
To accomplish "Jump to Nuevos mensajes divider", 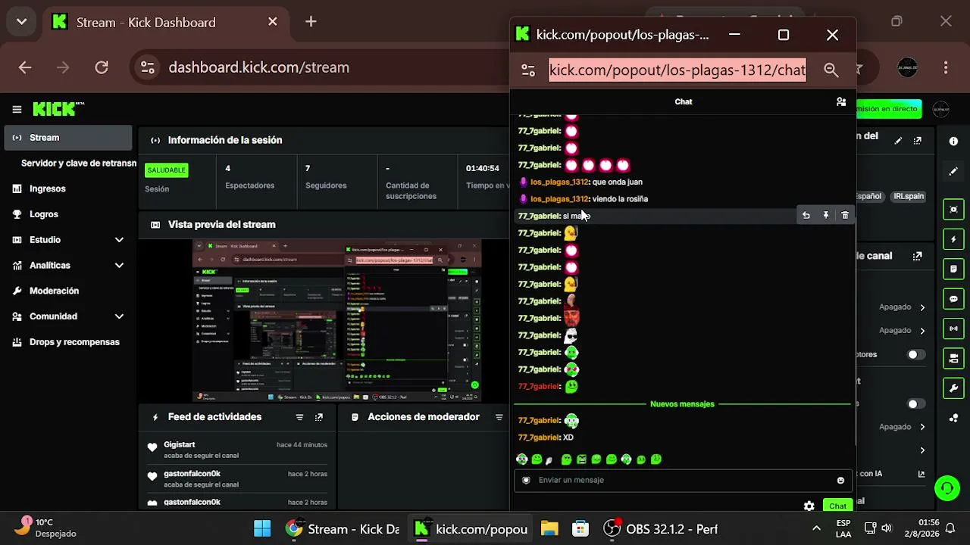I will [682, 404].
